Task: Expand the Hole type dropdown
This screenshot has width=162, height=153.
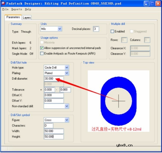Action: pos(67,67)
